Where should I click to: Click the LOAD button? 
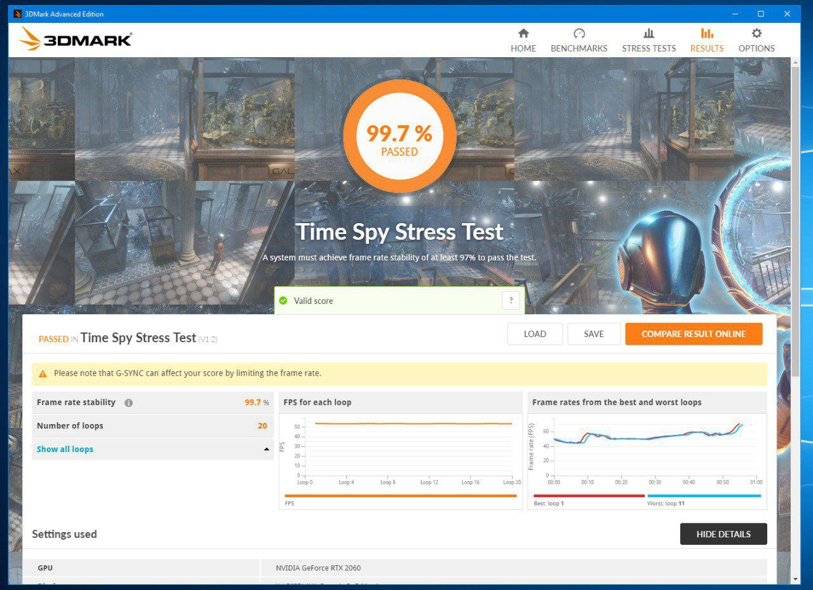pyautogui.click(x=535, y=334)
